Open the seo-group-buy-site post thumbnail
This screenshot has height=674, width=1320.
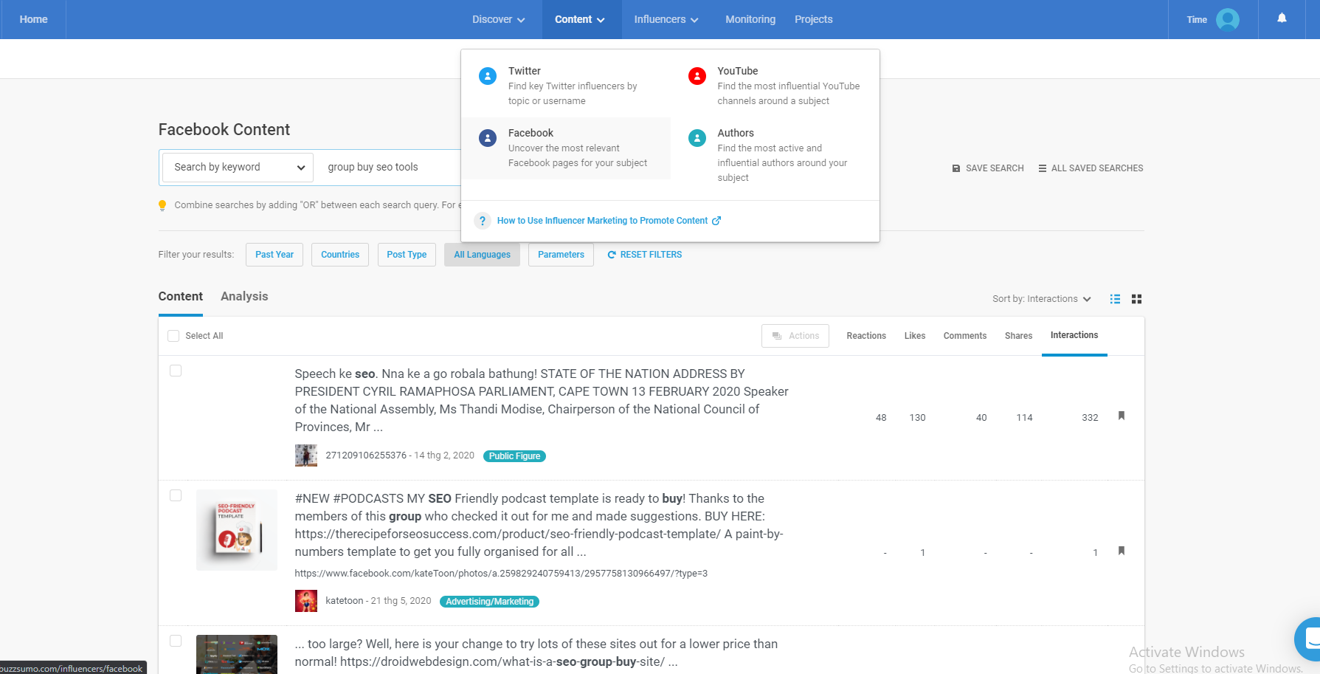click(237, 654)
